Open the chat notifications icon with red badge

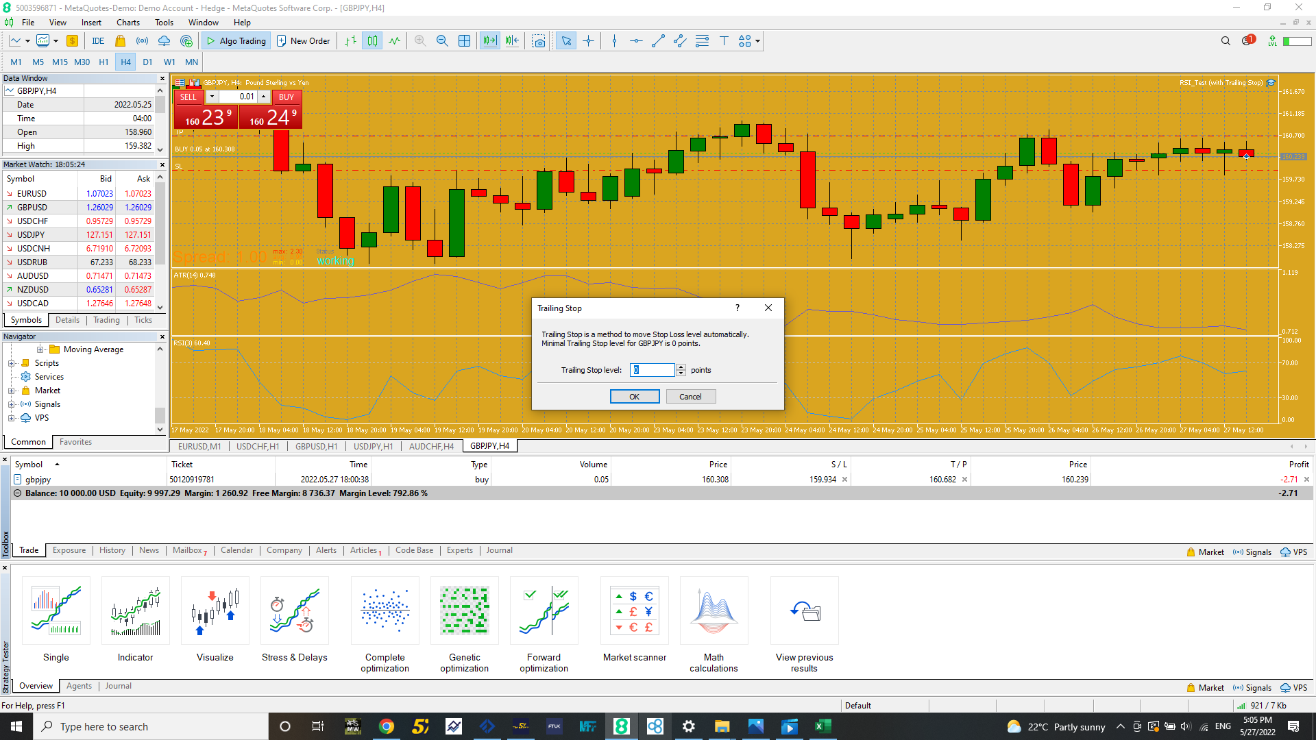[1248, 40]
